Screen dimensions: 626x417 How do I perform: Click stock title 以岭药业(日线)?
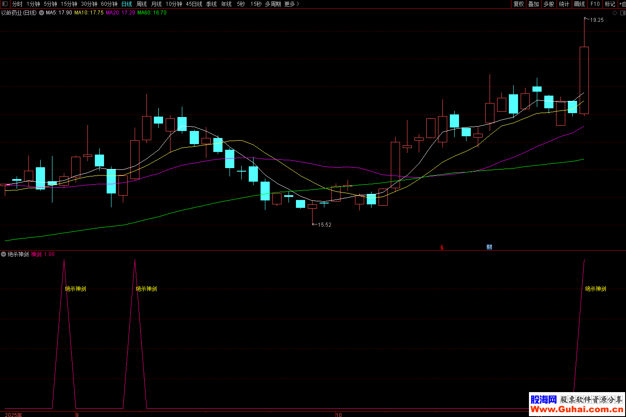tap(19, 13)
